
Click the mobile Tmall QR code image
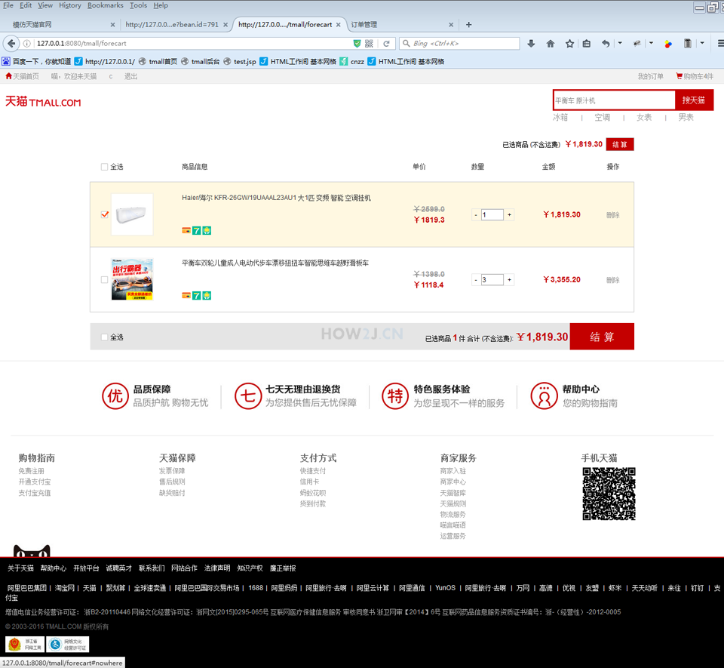(609, 494)
